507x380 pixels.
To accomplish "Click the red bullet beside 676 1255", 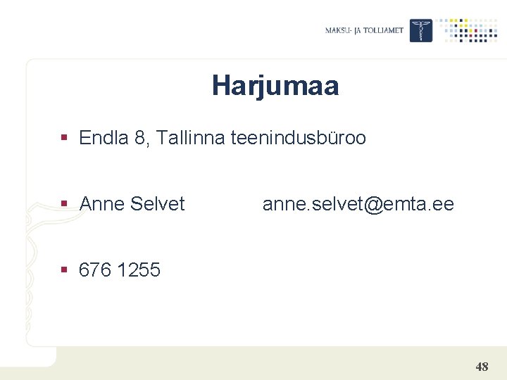I will pyautogui.click(x=64, y=270).
